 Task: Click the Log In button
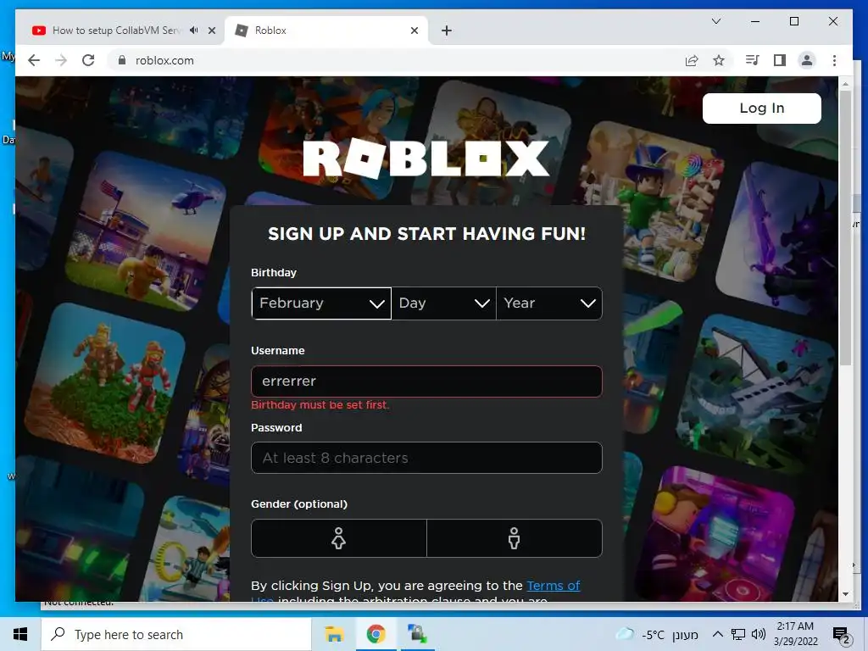(762, 108)
